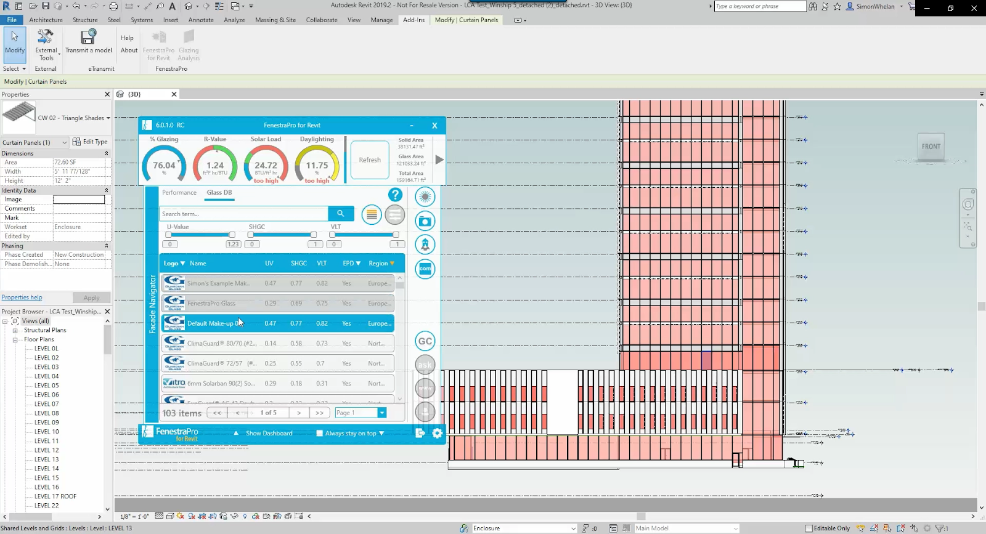This screenshot has height=534, width=986.
Task: Open FenestraPro settings gear
Action: click(x=438, y=433)
